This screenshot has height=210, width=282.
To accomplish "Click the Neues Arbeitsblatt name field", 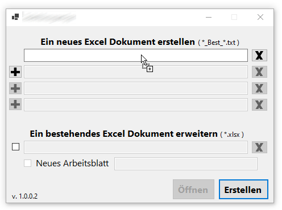I will [186, 163].
